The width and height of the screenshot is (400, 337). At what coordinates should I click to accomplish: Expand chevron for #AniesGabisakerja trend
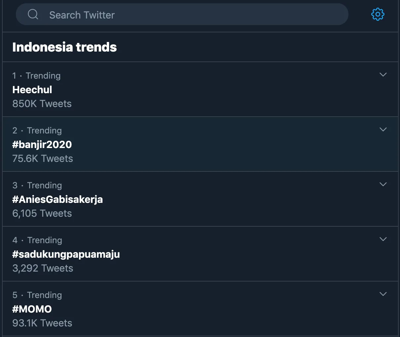(383, 184)
